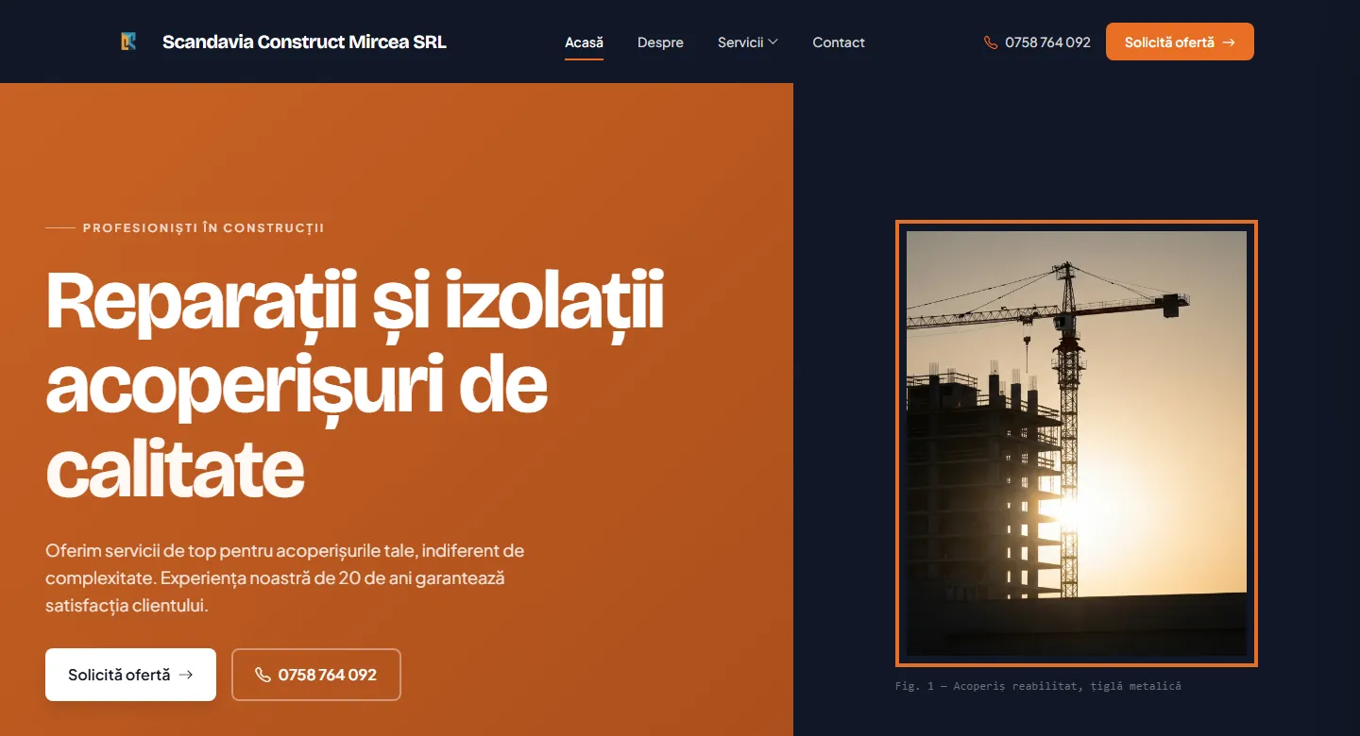Click the Reparații și izolații acoperișuri headline
Screen dimensions: 1360x736
point(354,385)
